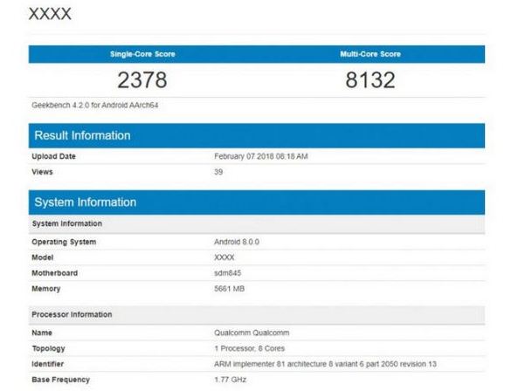Click the Multi-Core Score header
518x391 pixels.
(x=370, y=54)
